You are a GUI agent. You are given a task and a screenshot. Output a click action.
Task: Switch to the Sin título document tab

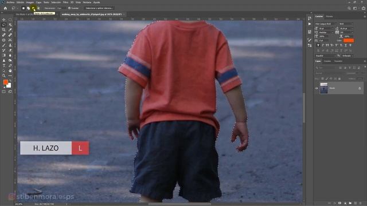(x=24, y=14)
